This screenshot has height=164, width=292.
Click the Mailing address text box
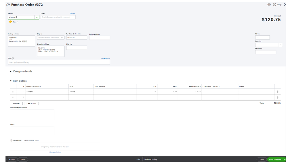click(21, 41)
